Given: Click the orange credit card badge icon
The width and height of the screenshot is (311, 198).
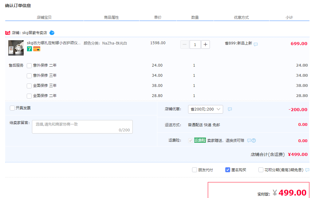Looking at the screenshot, I should (37, 49).
